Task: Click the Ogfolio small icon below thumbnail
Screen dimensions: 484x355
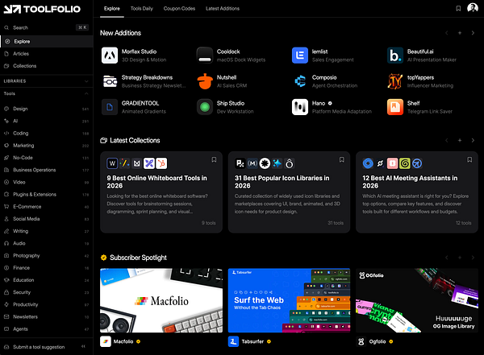Action: tap(361, 341)
